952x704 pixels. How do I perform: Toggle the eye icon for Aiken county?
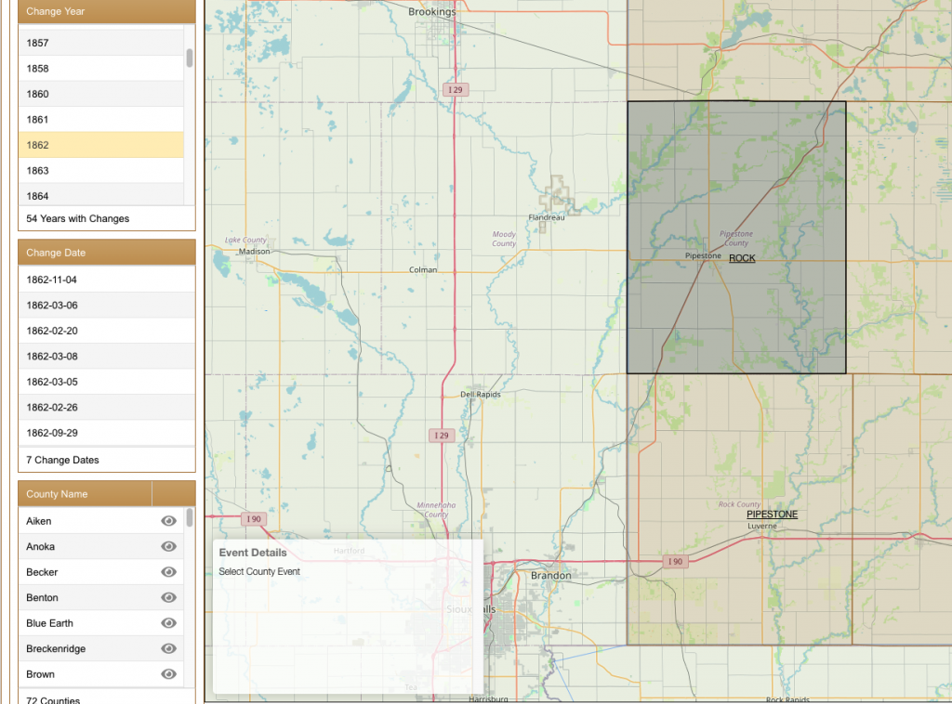168,521
